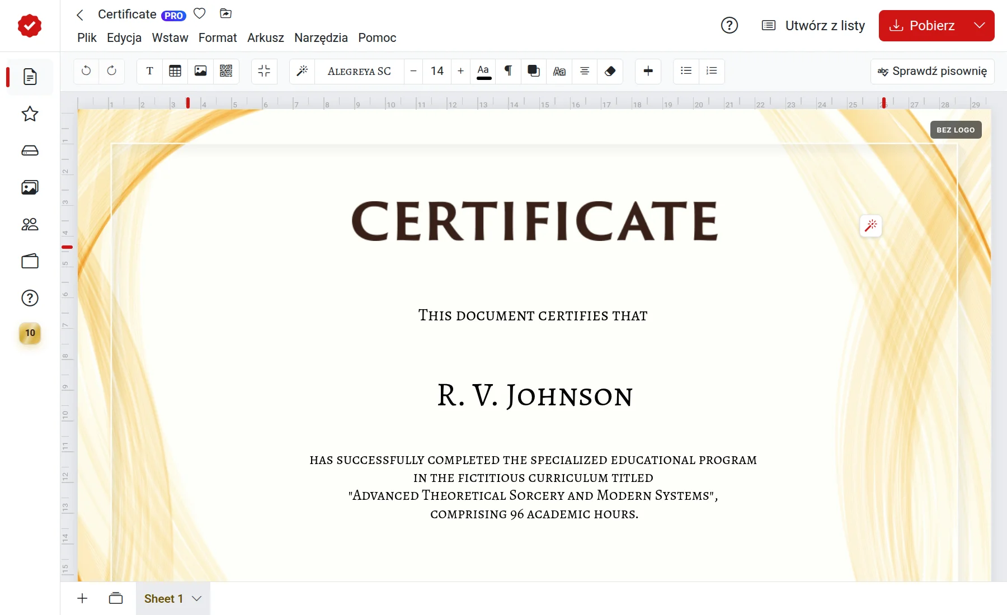Click the redo arrow icon
1007x615 pixels.
[111, 71]
